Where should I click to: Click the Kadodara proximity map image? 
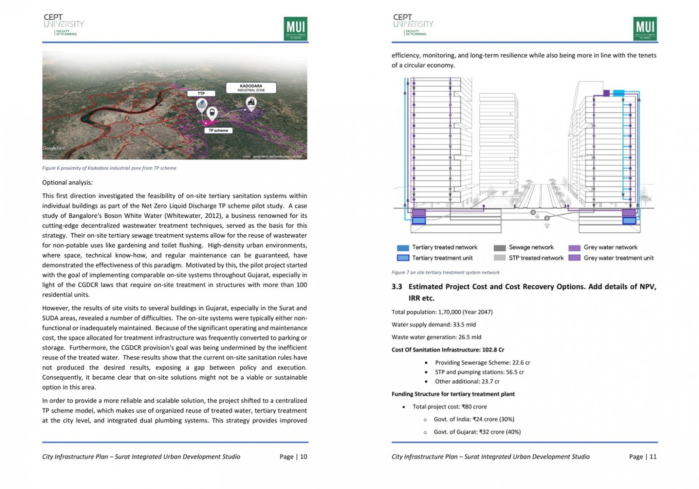click(x=175, y=105)
